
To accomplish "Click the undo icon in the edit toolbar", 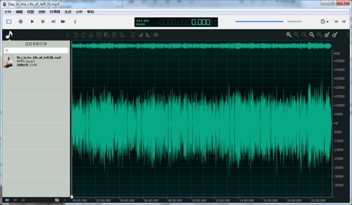I will [x=76, y=35].
